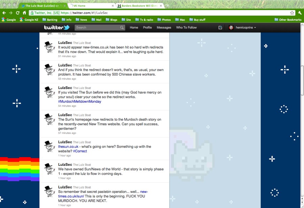Expand the Mail bookmarks folder
The width and height of the screenshot is (304, 208).
click(x=97, y=20)
